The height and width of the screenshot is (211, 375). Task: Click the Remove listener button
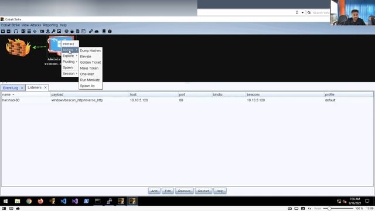coord(184,191)
